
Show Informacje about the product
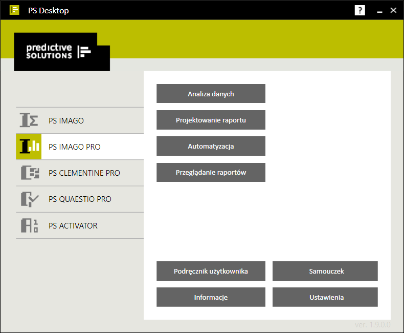click(x=211, y=297)
